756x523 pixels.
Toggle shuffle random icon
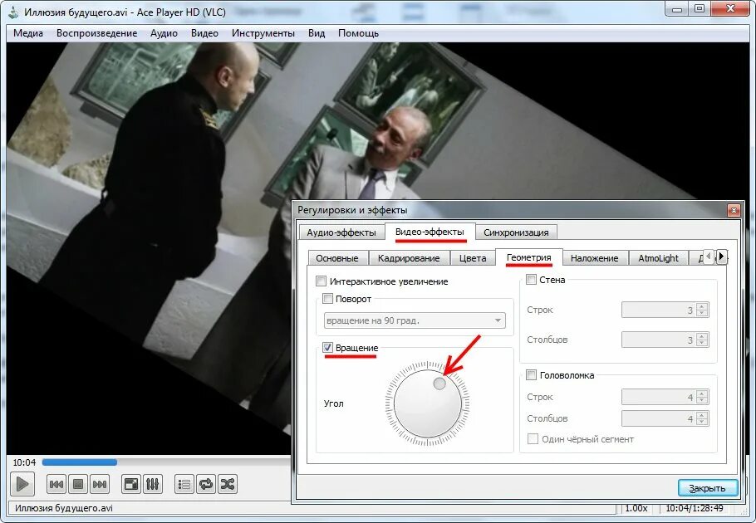[227, 484]
